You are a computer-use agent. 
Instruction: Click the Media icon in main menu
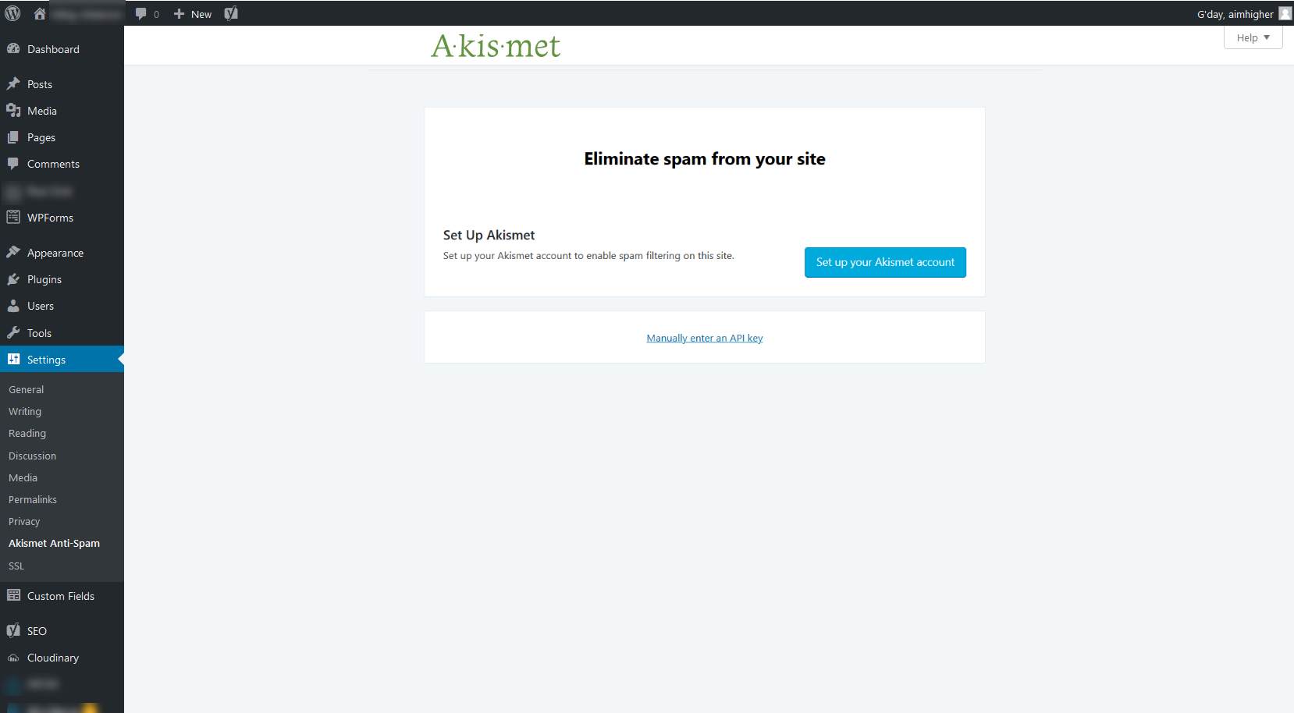point(13,110)
